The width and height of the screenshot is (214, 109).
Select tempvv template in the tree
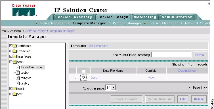coord(26,78)
